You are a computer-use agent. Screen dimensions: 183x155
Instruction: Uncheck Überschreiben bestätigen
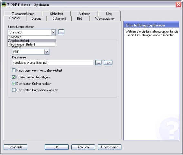[14, 77]
